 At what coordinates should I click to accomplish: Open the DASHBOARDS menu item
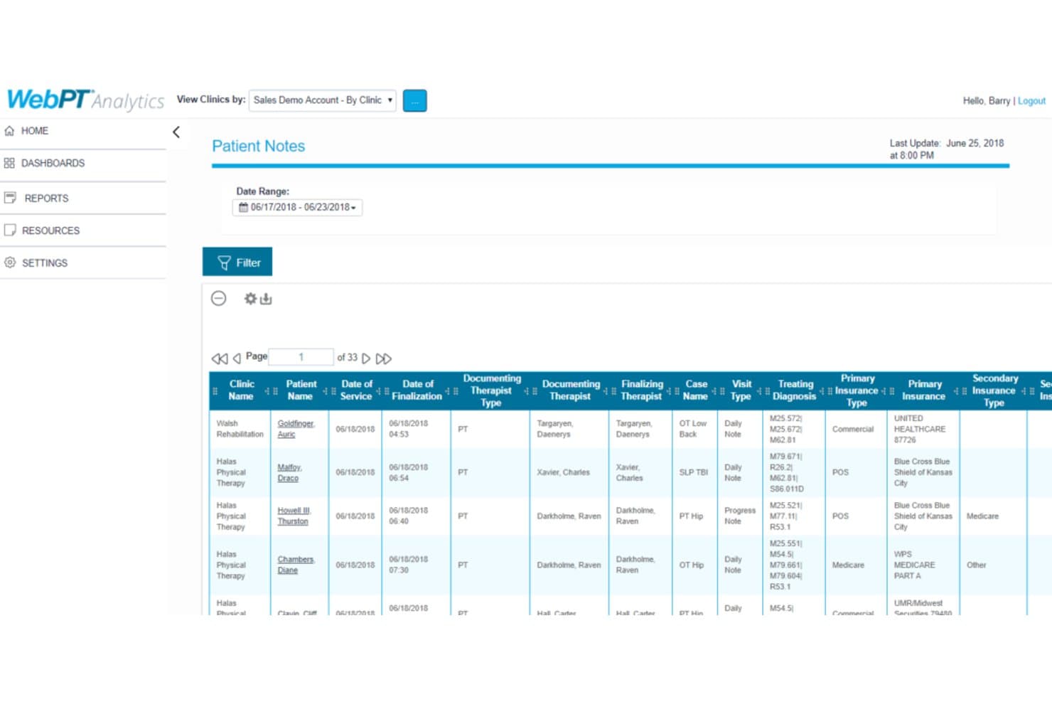(53, 163)
